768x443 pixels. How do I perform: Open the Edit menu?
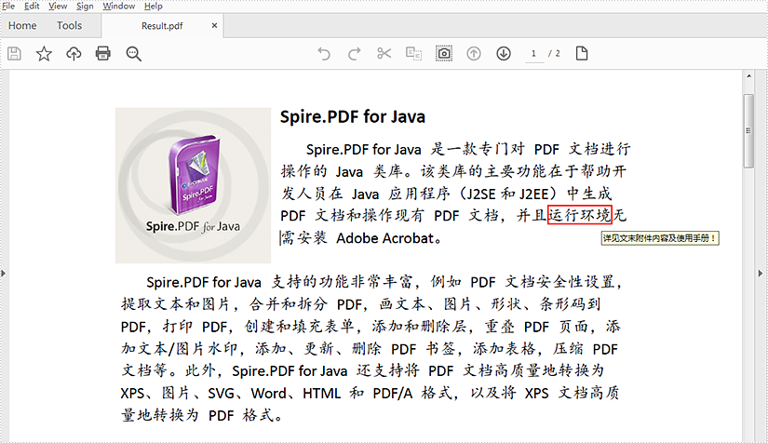[32, 6]
